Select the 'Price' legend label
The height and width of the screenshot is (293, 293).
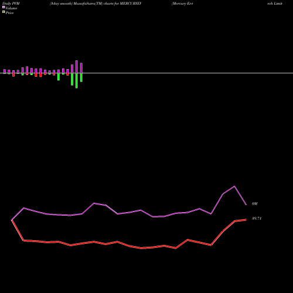click(9, 13)
